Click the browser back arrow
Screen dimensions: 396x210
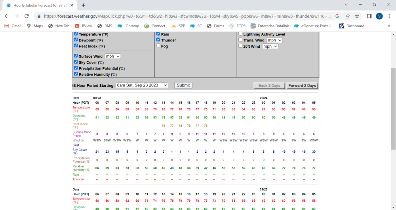click(7, 16)
